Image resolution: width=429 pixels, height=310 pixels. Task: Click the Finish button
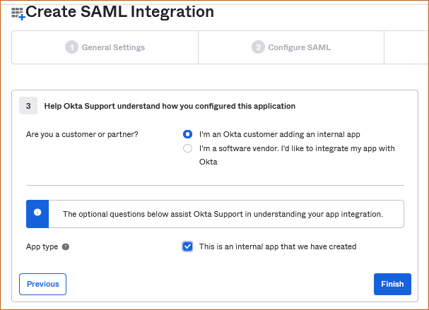pyautogui.click(x=392, y=285)
